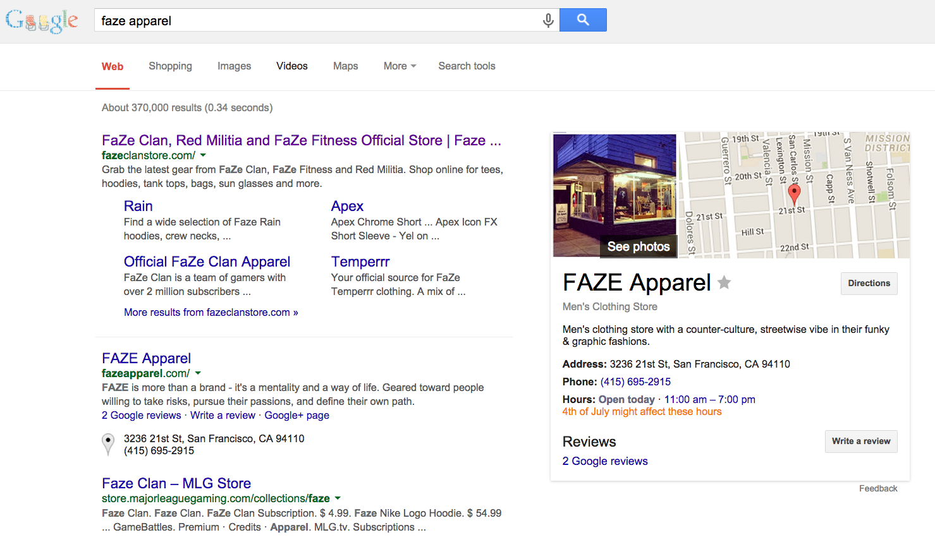The height and width of the screenshot is (542, 935).
Task: Expand dropdown arrow next to fazeapparel.com
Action: (x=198, y=373)
